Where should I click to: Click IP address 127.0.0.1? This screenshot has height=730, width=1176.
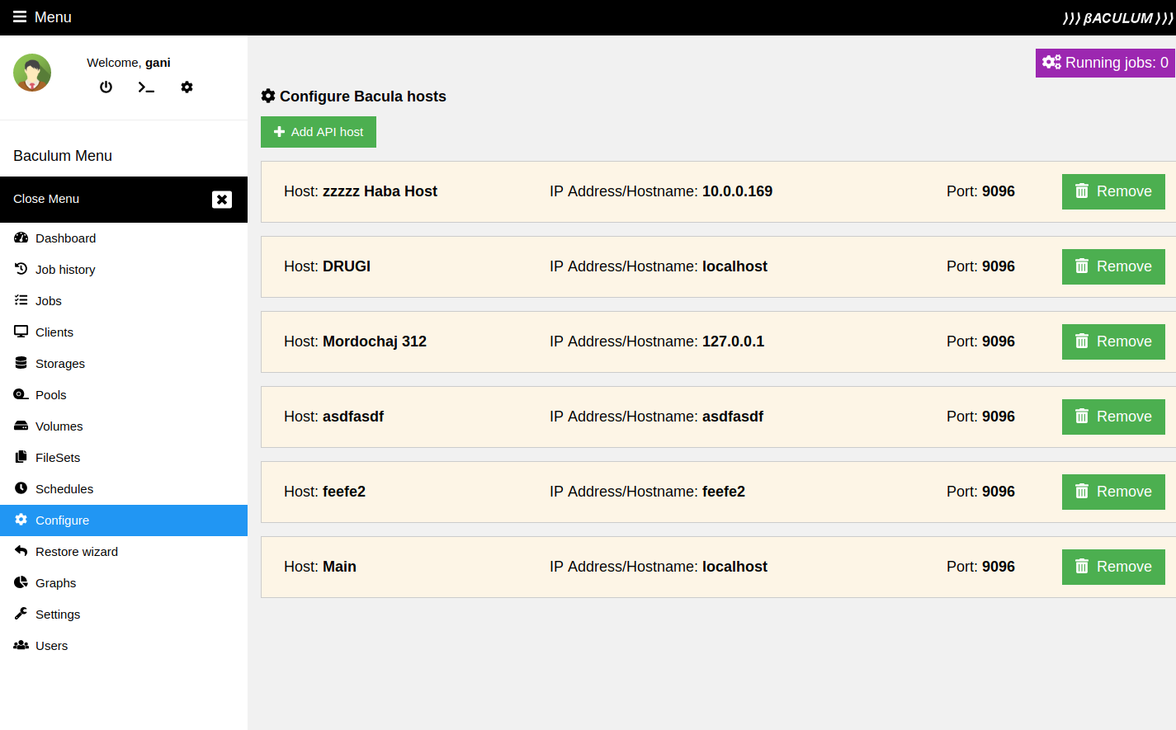coord(733,341)
